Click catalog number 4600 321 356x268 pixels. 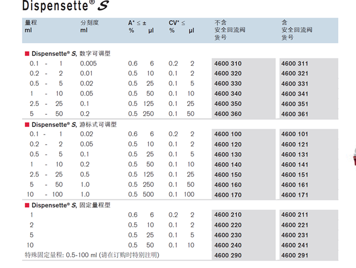295,74
